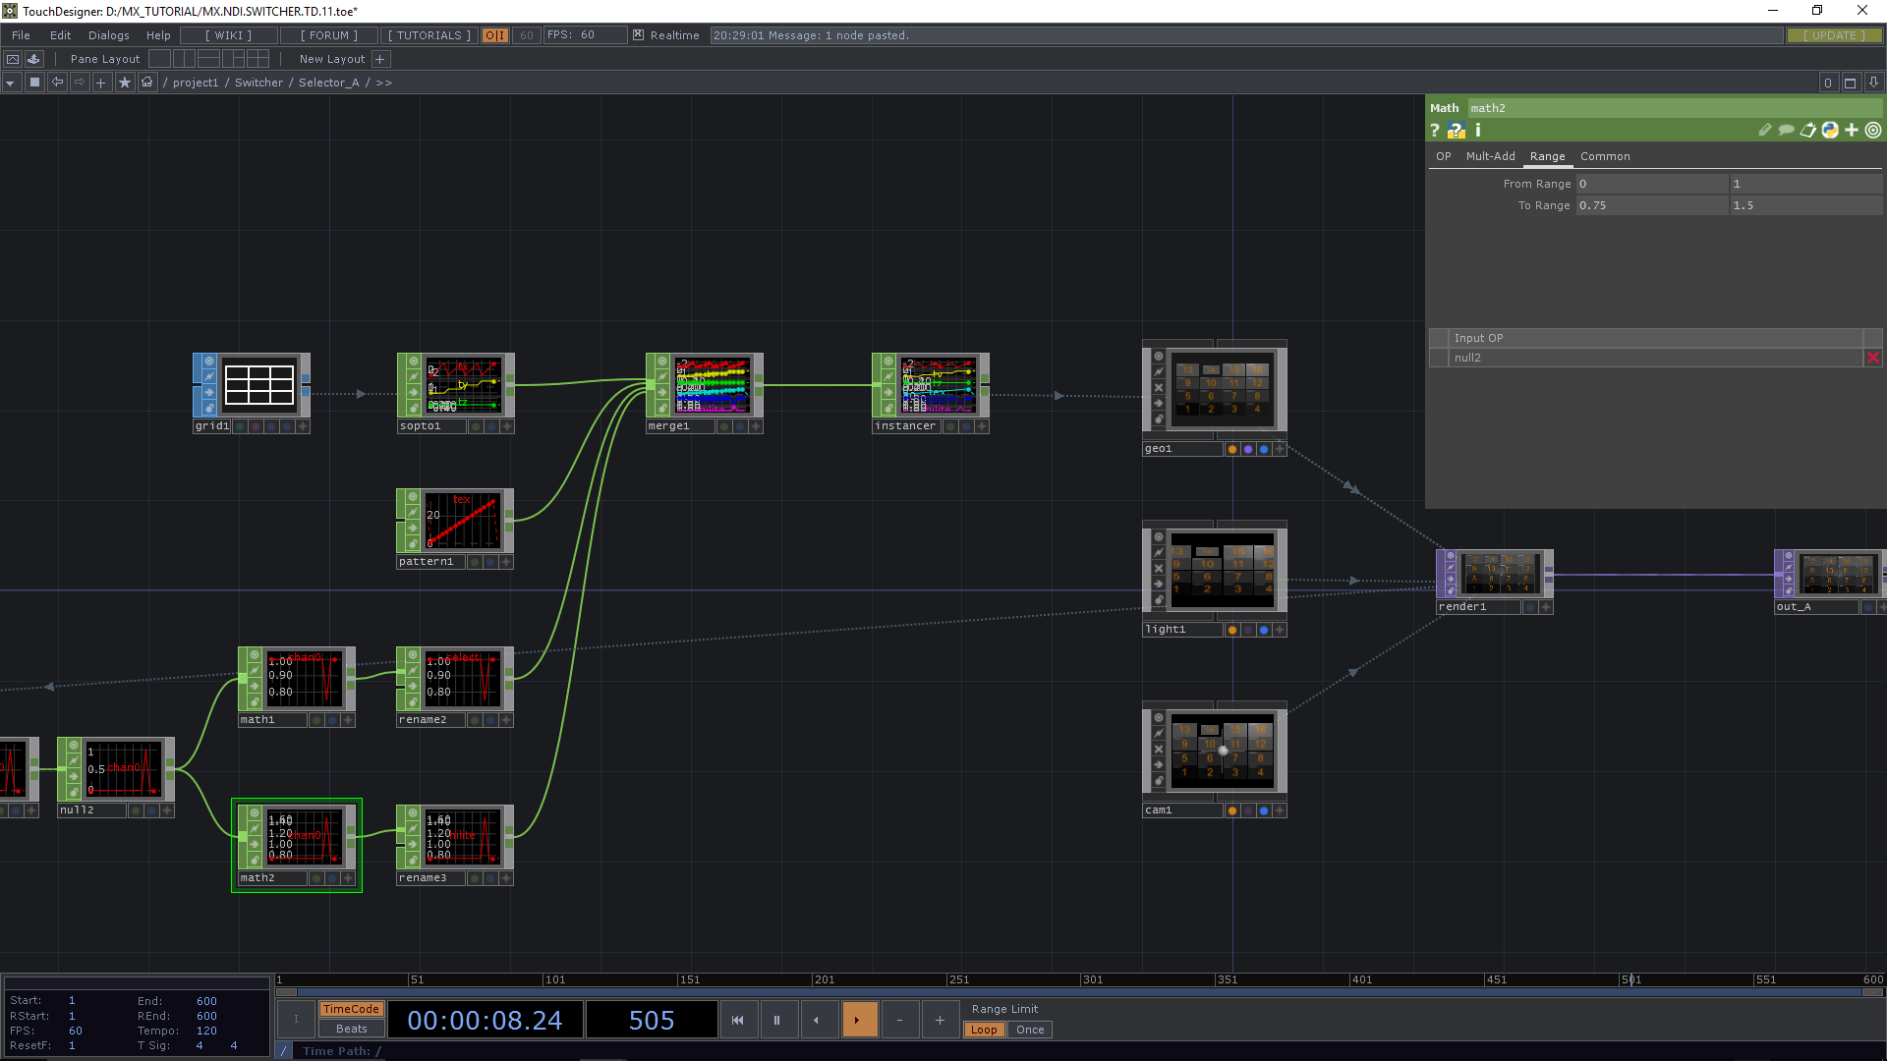Open pane options down arrow at top right
1887x1061 pixels.
pos(1873,83)
